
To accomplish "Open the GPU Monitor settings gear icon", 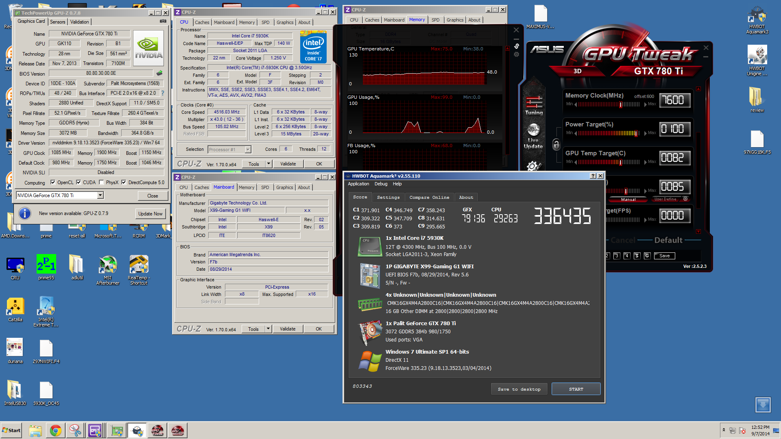I will 516,54.
